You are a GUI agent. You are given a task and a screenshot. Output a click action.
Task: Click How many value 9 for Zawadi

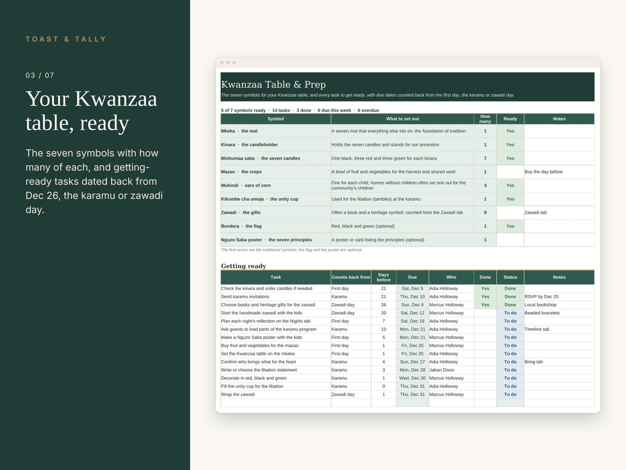pyautogui.click(x=485, y=213)
